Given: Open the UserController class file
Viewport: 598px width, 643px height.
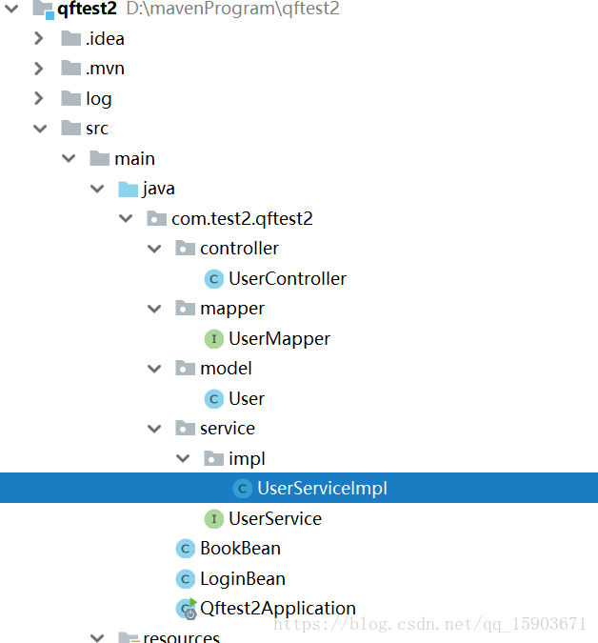Looking at the screenshot, I should [288, 279].
